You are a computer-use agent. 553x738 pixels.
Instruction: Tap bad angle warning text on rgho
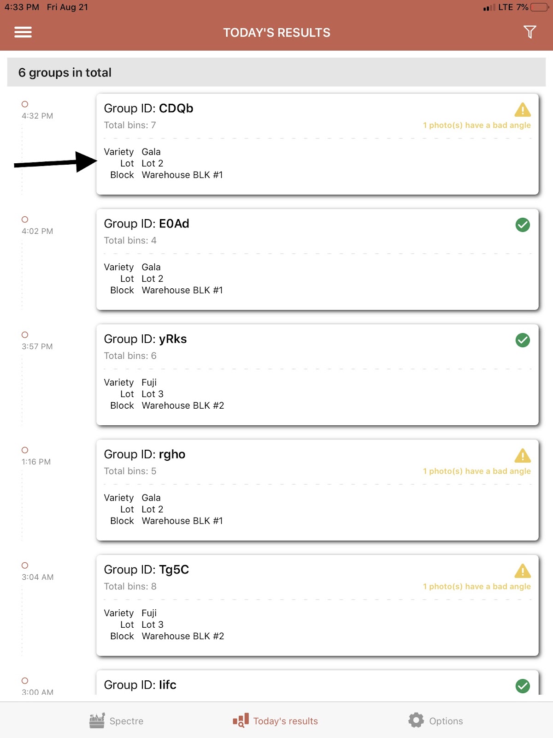(x=477, y=471)
